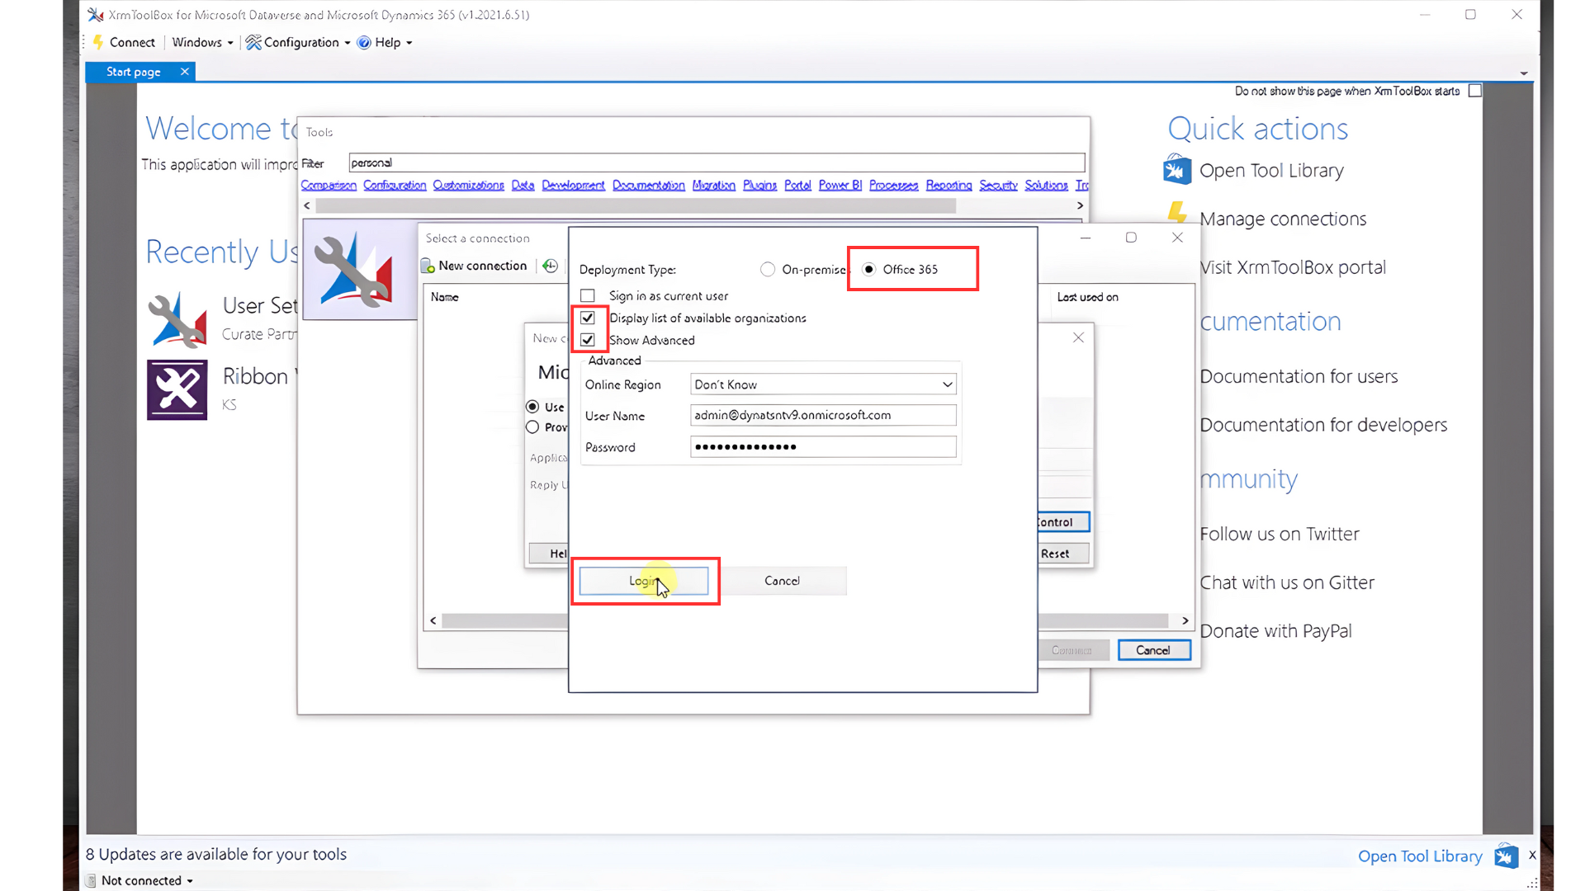
Task: Click the Open Tool Library bag icon
Action: [x=1177, y=170]
